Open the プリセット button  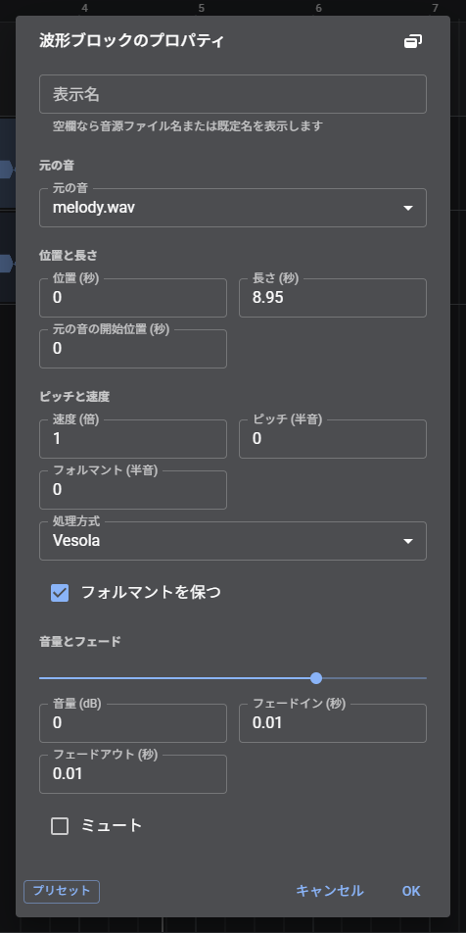(62, 891)
